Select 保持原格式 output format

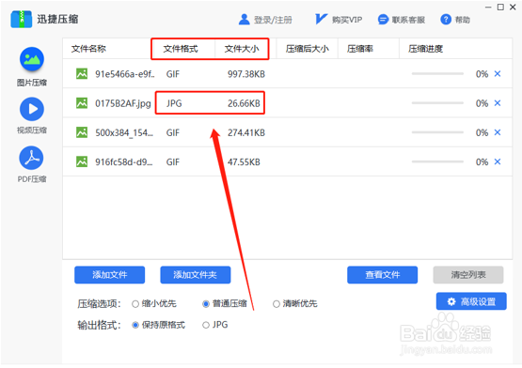tap(135, 325)
